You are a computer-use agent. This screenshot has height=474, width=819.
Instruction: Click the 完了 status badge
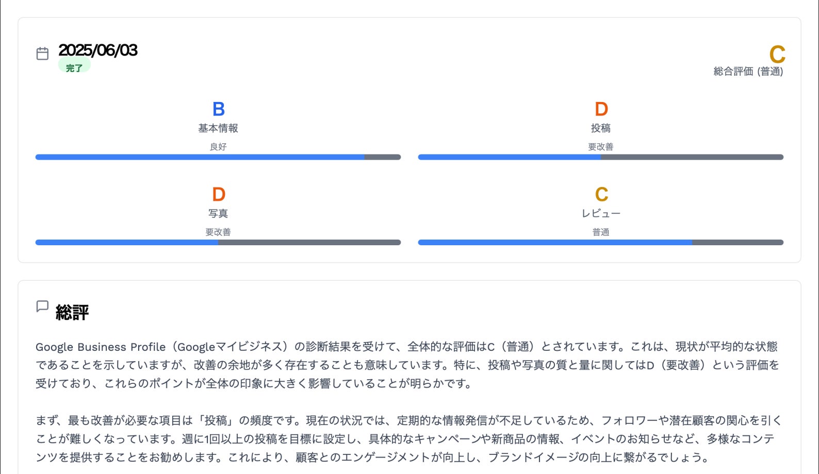[x=74, y=67]
